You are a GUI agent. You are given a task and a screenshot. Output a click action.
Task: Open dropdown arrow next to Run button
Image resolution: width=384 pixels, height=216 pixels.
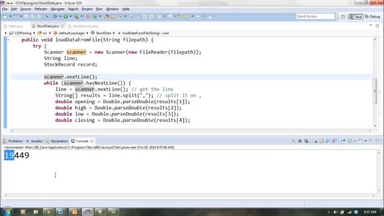pos(71,16)
